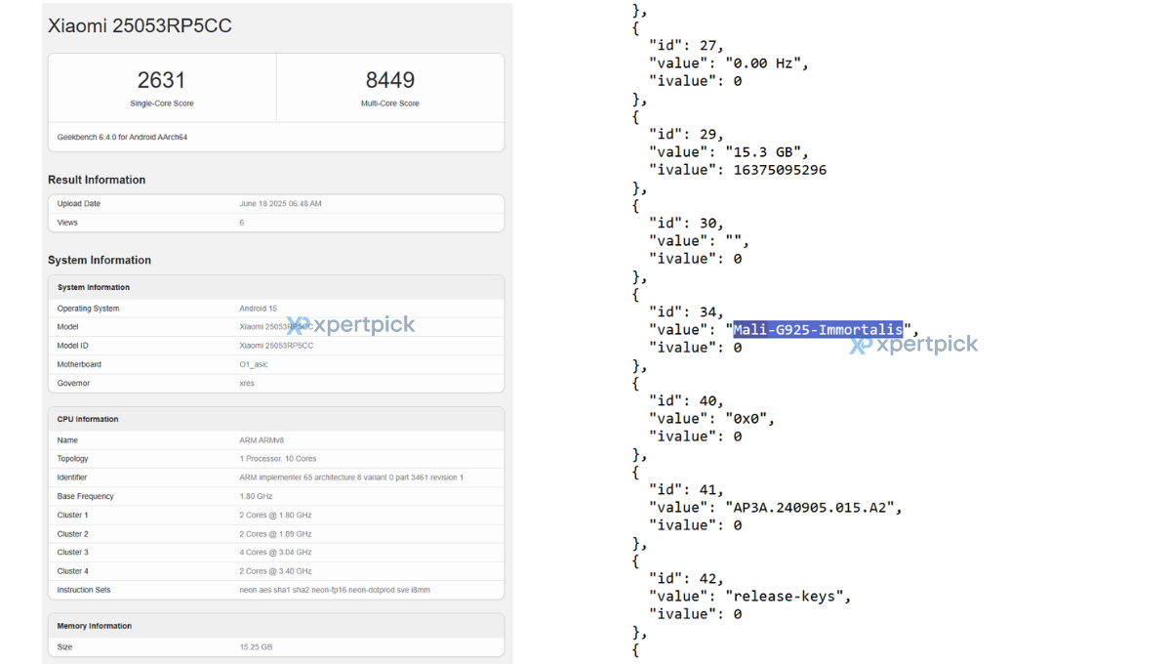Click the Governor row label
This screenshot has height=664, width=1171.
coord(73,383)
